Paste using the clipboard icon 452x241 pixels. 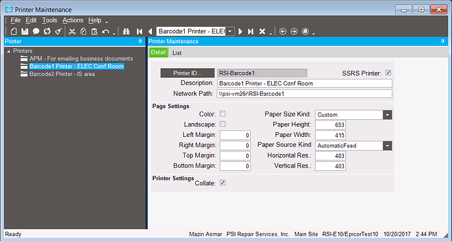[94, 31]
